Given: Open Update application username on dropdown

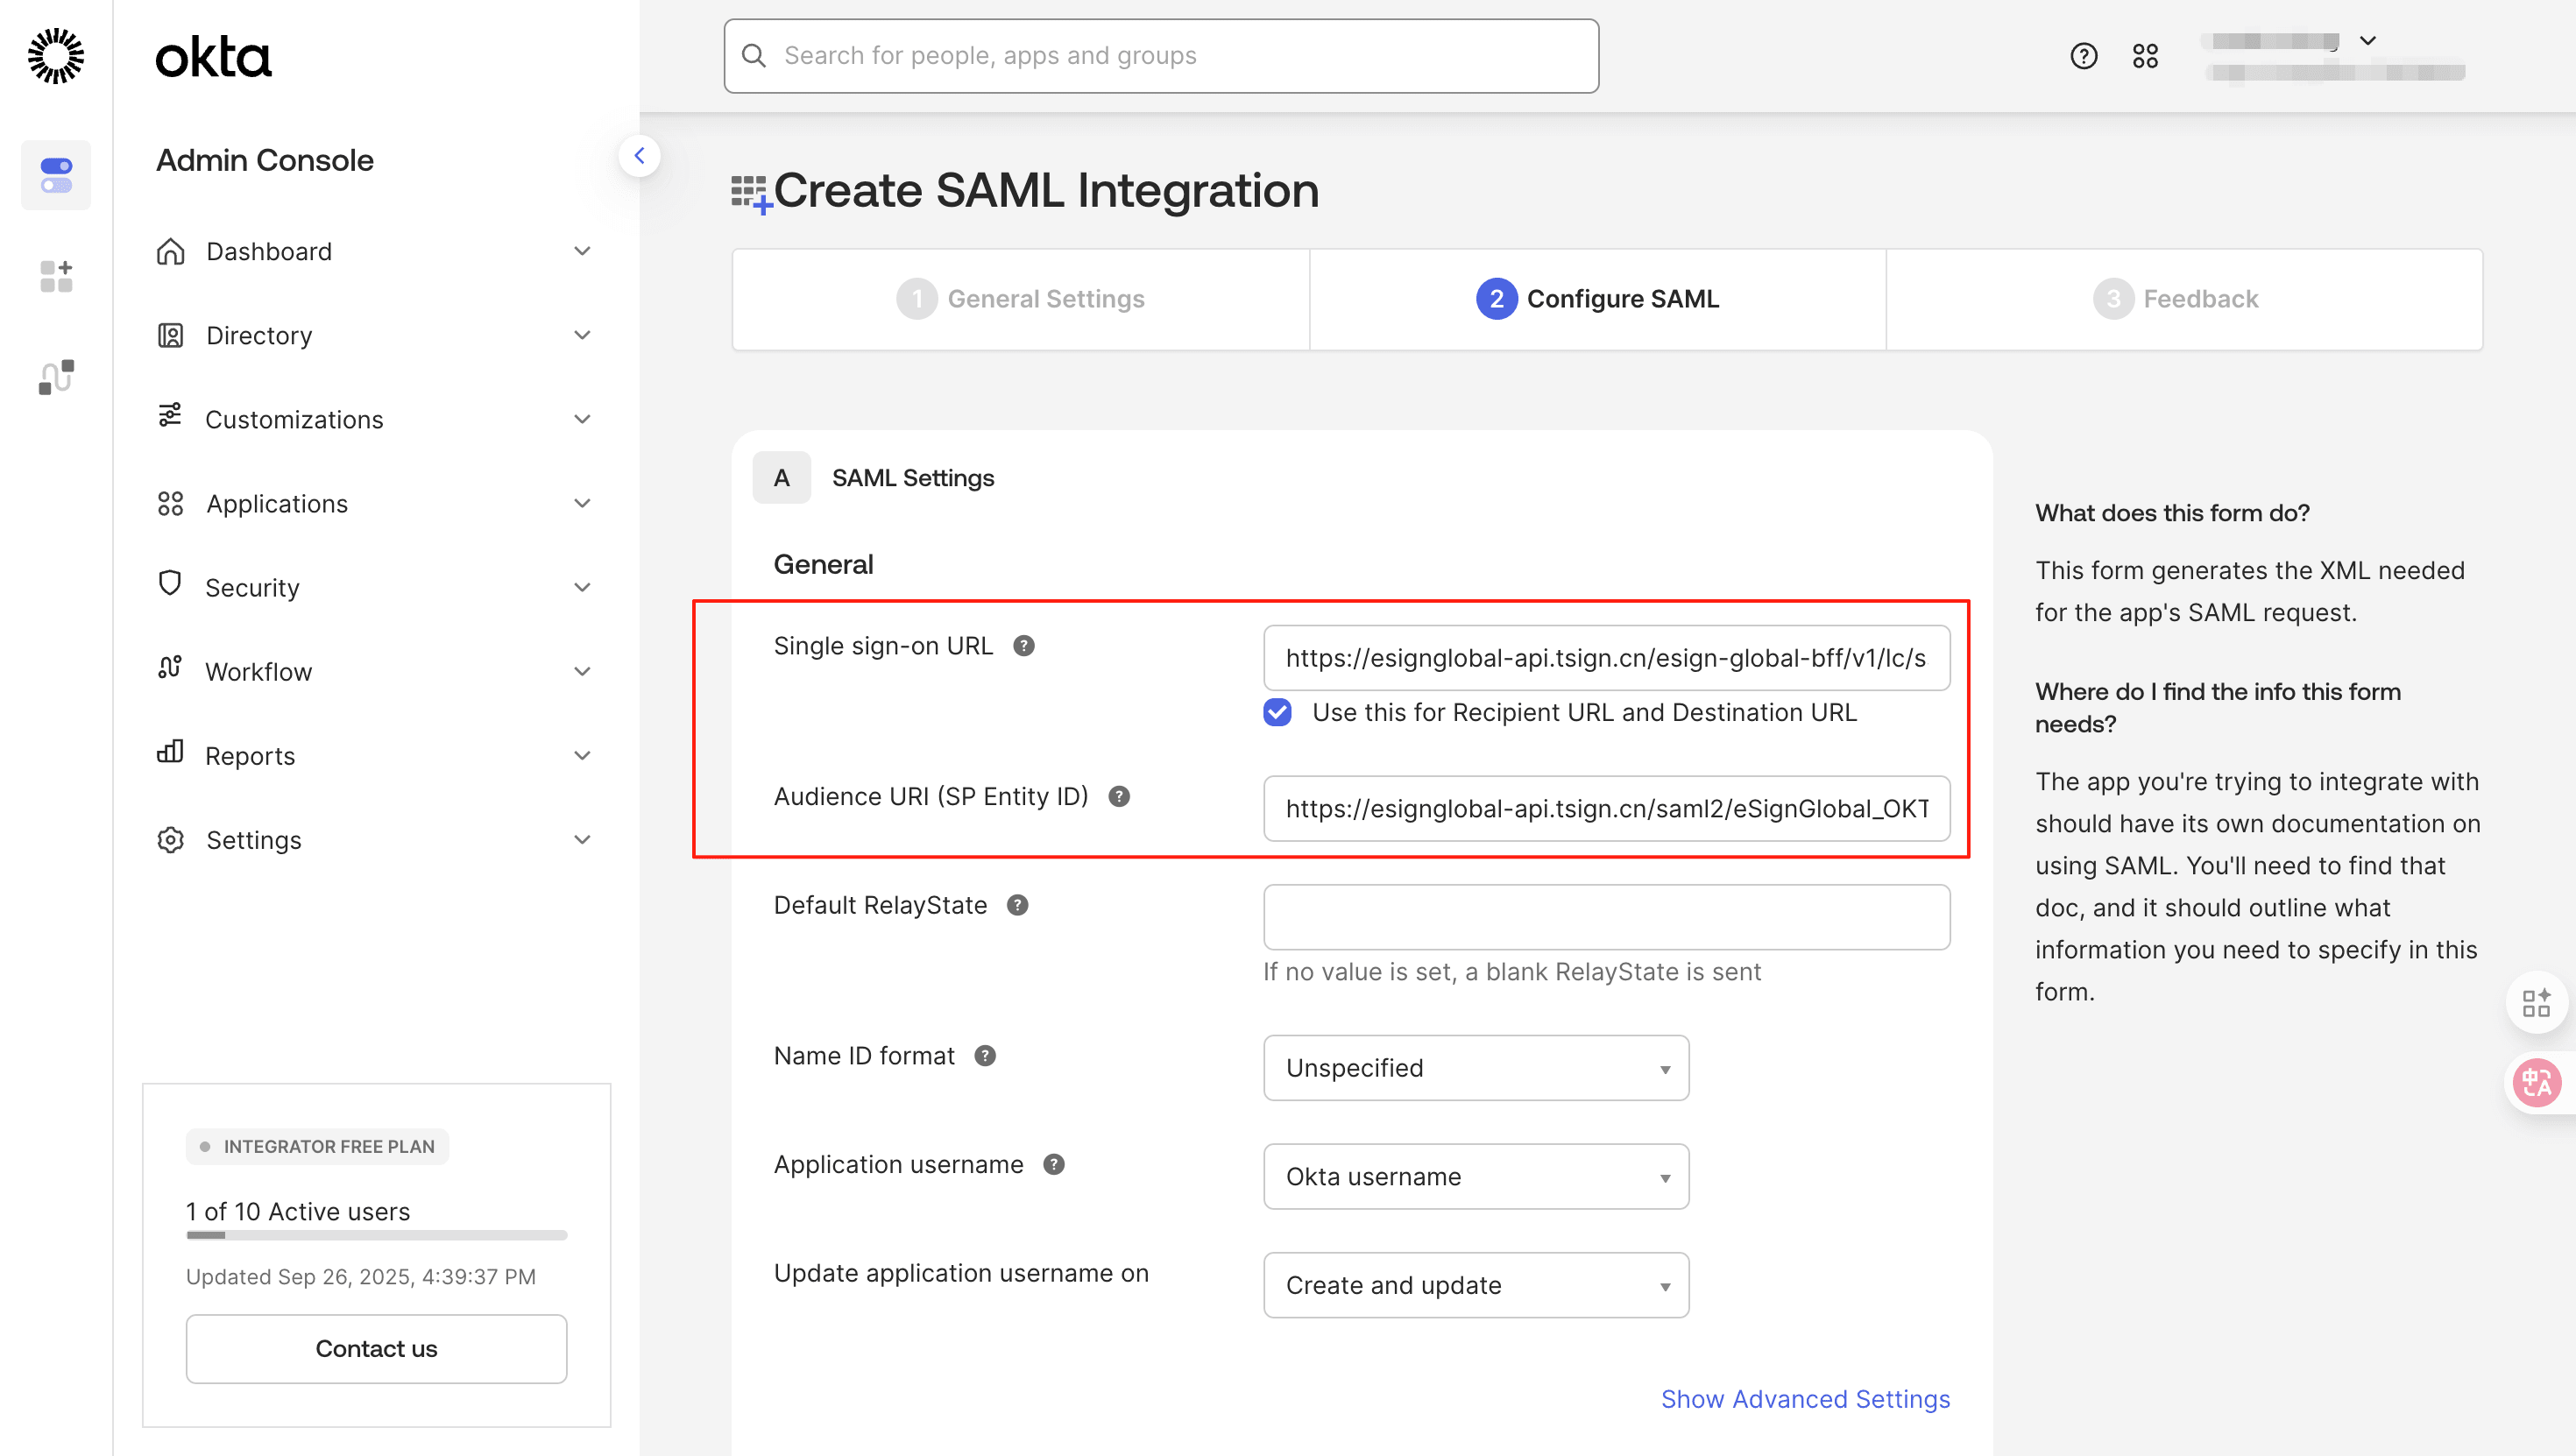Looking at the screenshot, I should [1475, 1285].
